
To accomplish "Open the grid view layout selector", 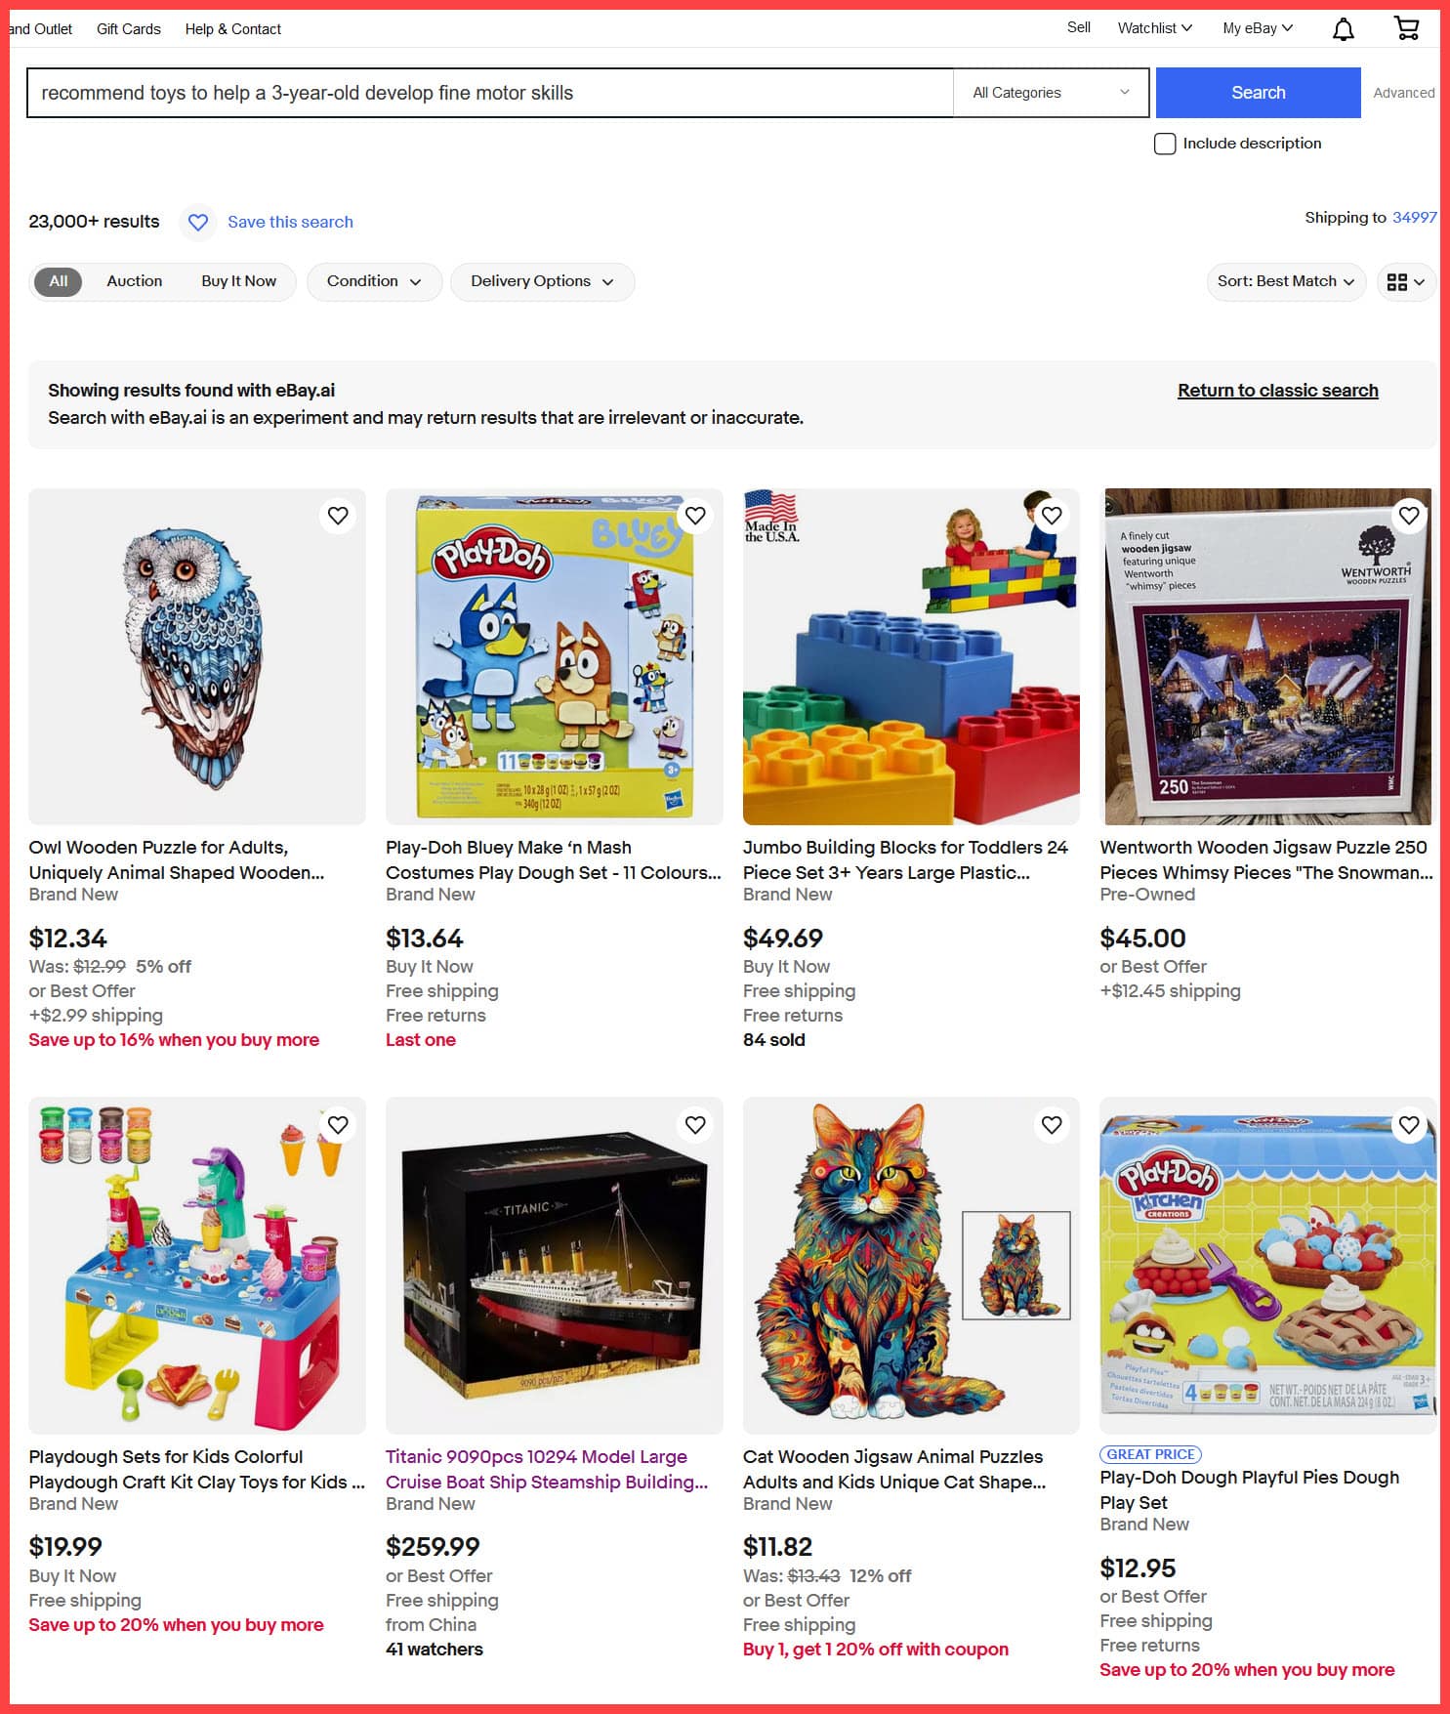I will pyautogui.click(x=1406, y=282).
